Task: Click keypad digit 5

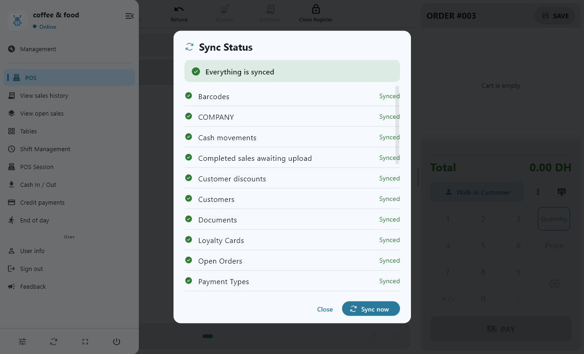Action: point(483,246)
